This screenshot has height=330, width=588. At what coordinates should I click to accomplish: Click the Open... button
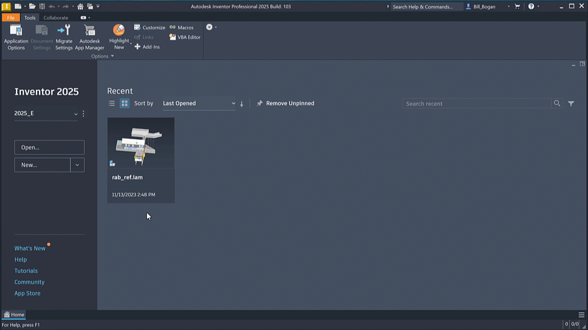click(50, 147)
